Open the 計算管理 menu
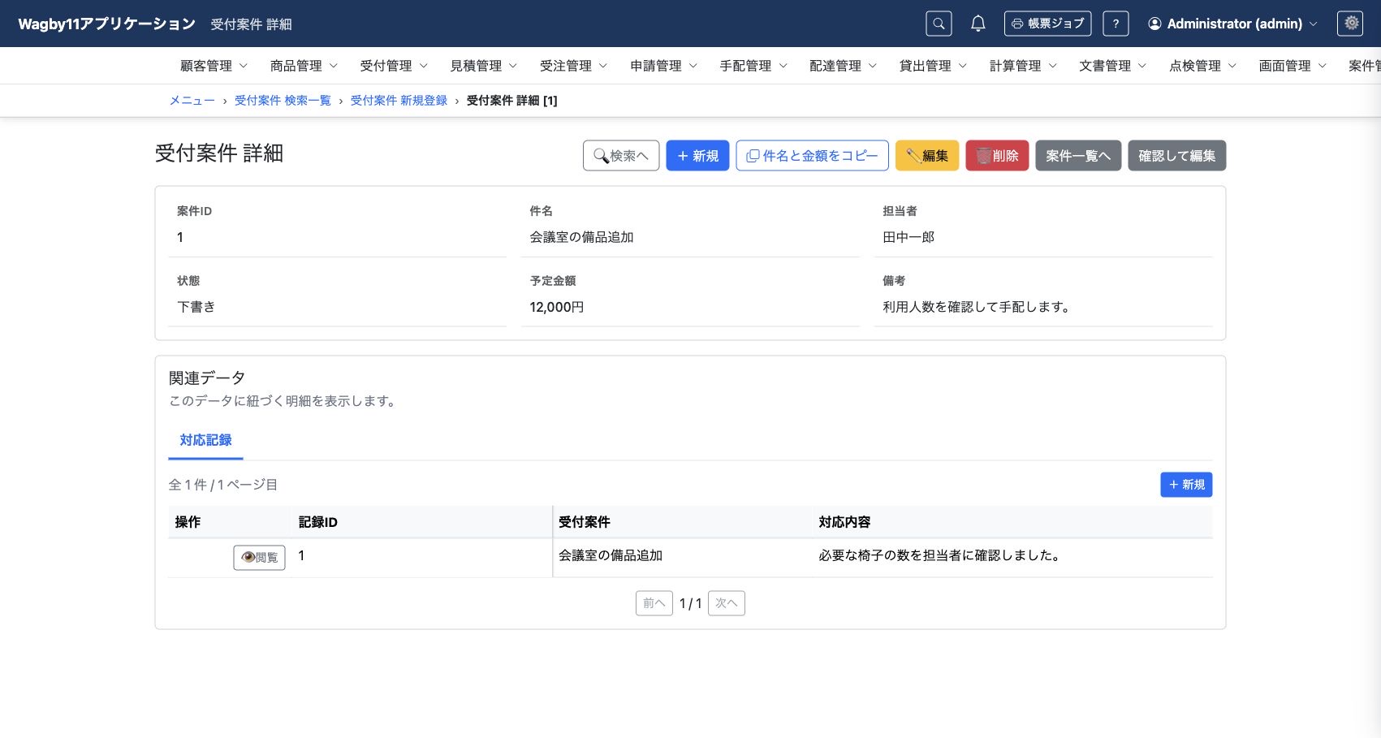The width and height of the screenshot is (1381, 738). click(1023, 66)
